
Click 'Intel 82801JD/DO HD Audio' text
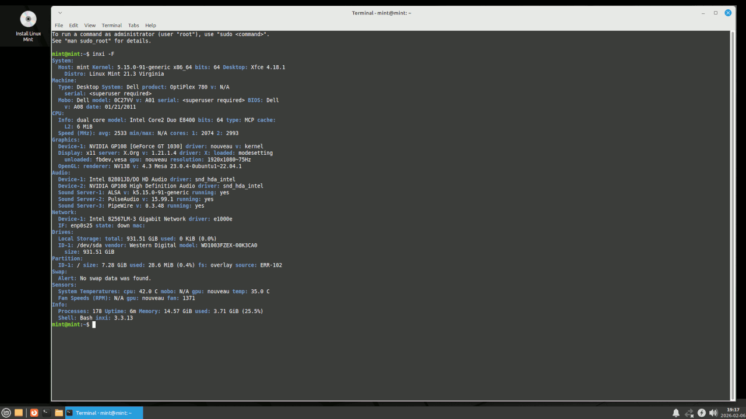pos(128,179)
